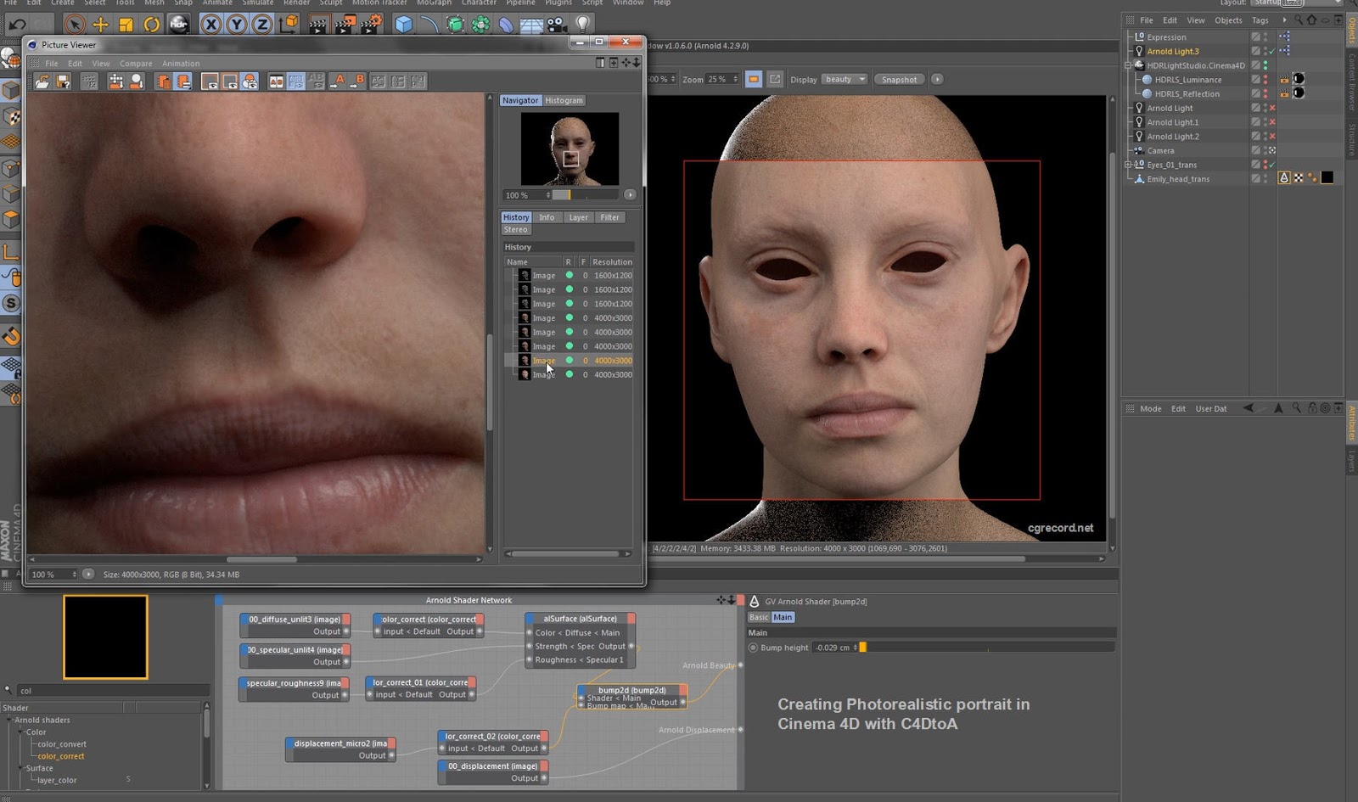
Task: Toggle visibility dots for HDRLS_Luminance
Action: pyautogui.click(x=1265, y=80)
